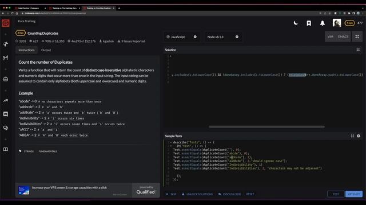Viewport: 366px width, 205px height.
Task: Submit the solution with ATTEMPT
Action: point(354,194)
